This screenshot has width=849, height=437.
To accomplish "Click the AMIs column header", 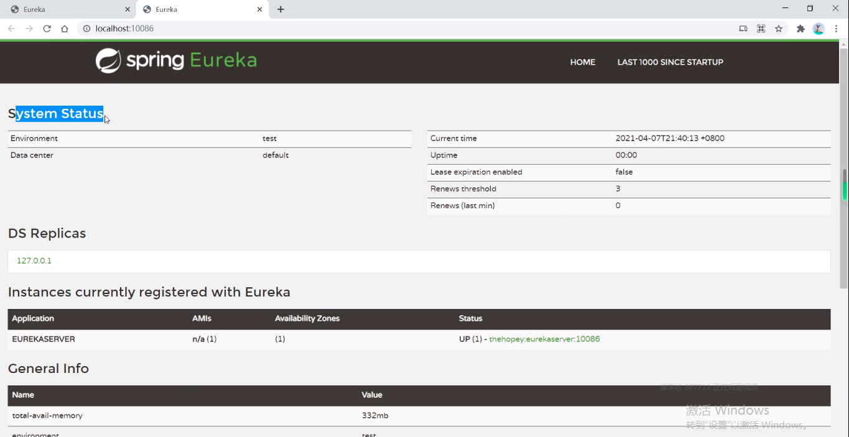I will point(202,318).
